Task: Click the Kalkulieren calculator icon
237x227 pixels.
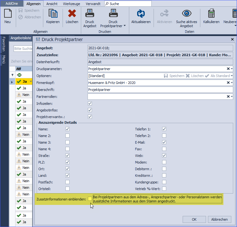Action: tap(211, 14)
